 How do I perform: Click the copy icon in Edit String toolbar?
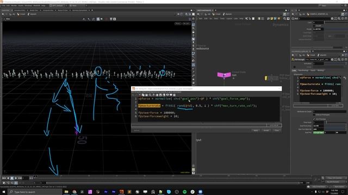[x=143, y=95]
